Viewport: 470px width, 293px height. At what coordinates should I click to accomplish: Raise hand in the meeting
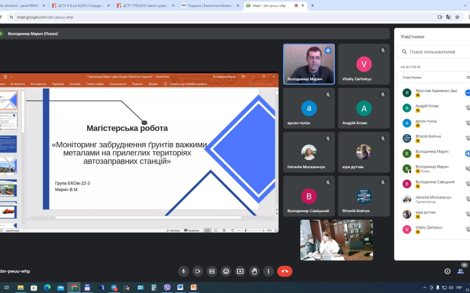point(254,271)
